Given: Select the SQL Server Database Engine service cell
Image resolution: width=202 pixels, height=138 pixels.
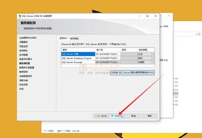Looking at the screenshot, I should [x=78, y=58].
